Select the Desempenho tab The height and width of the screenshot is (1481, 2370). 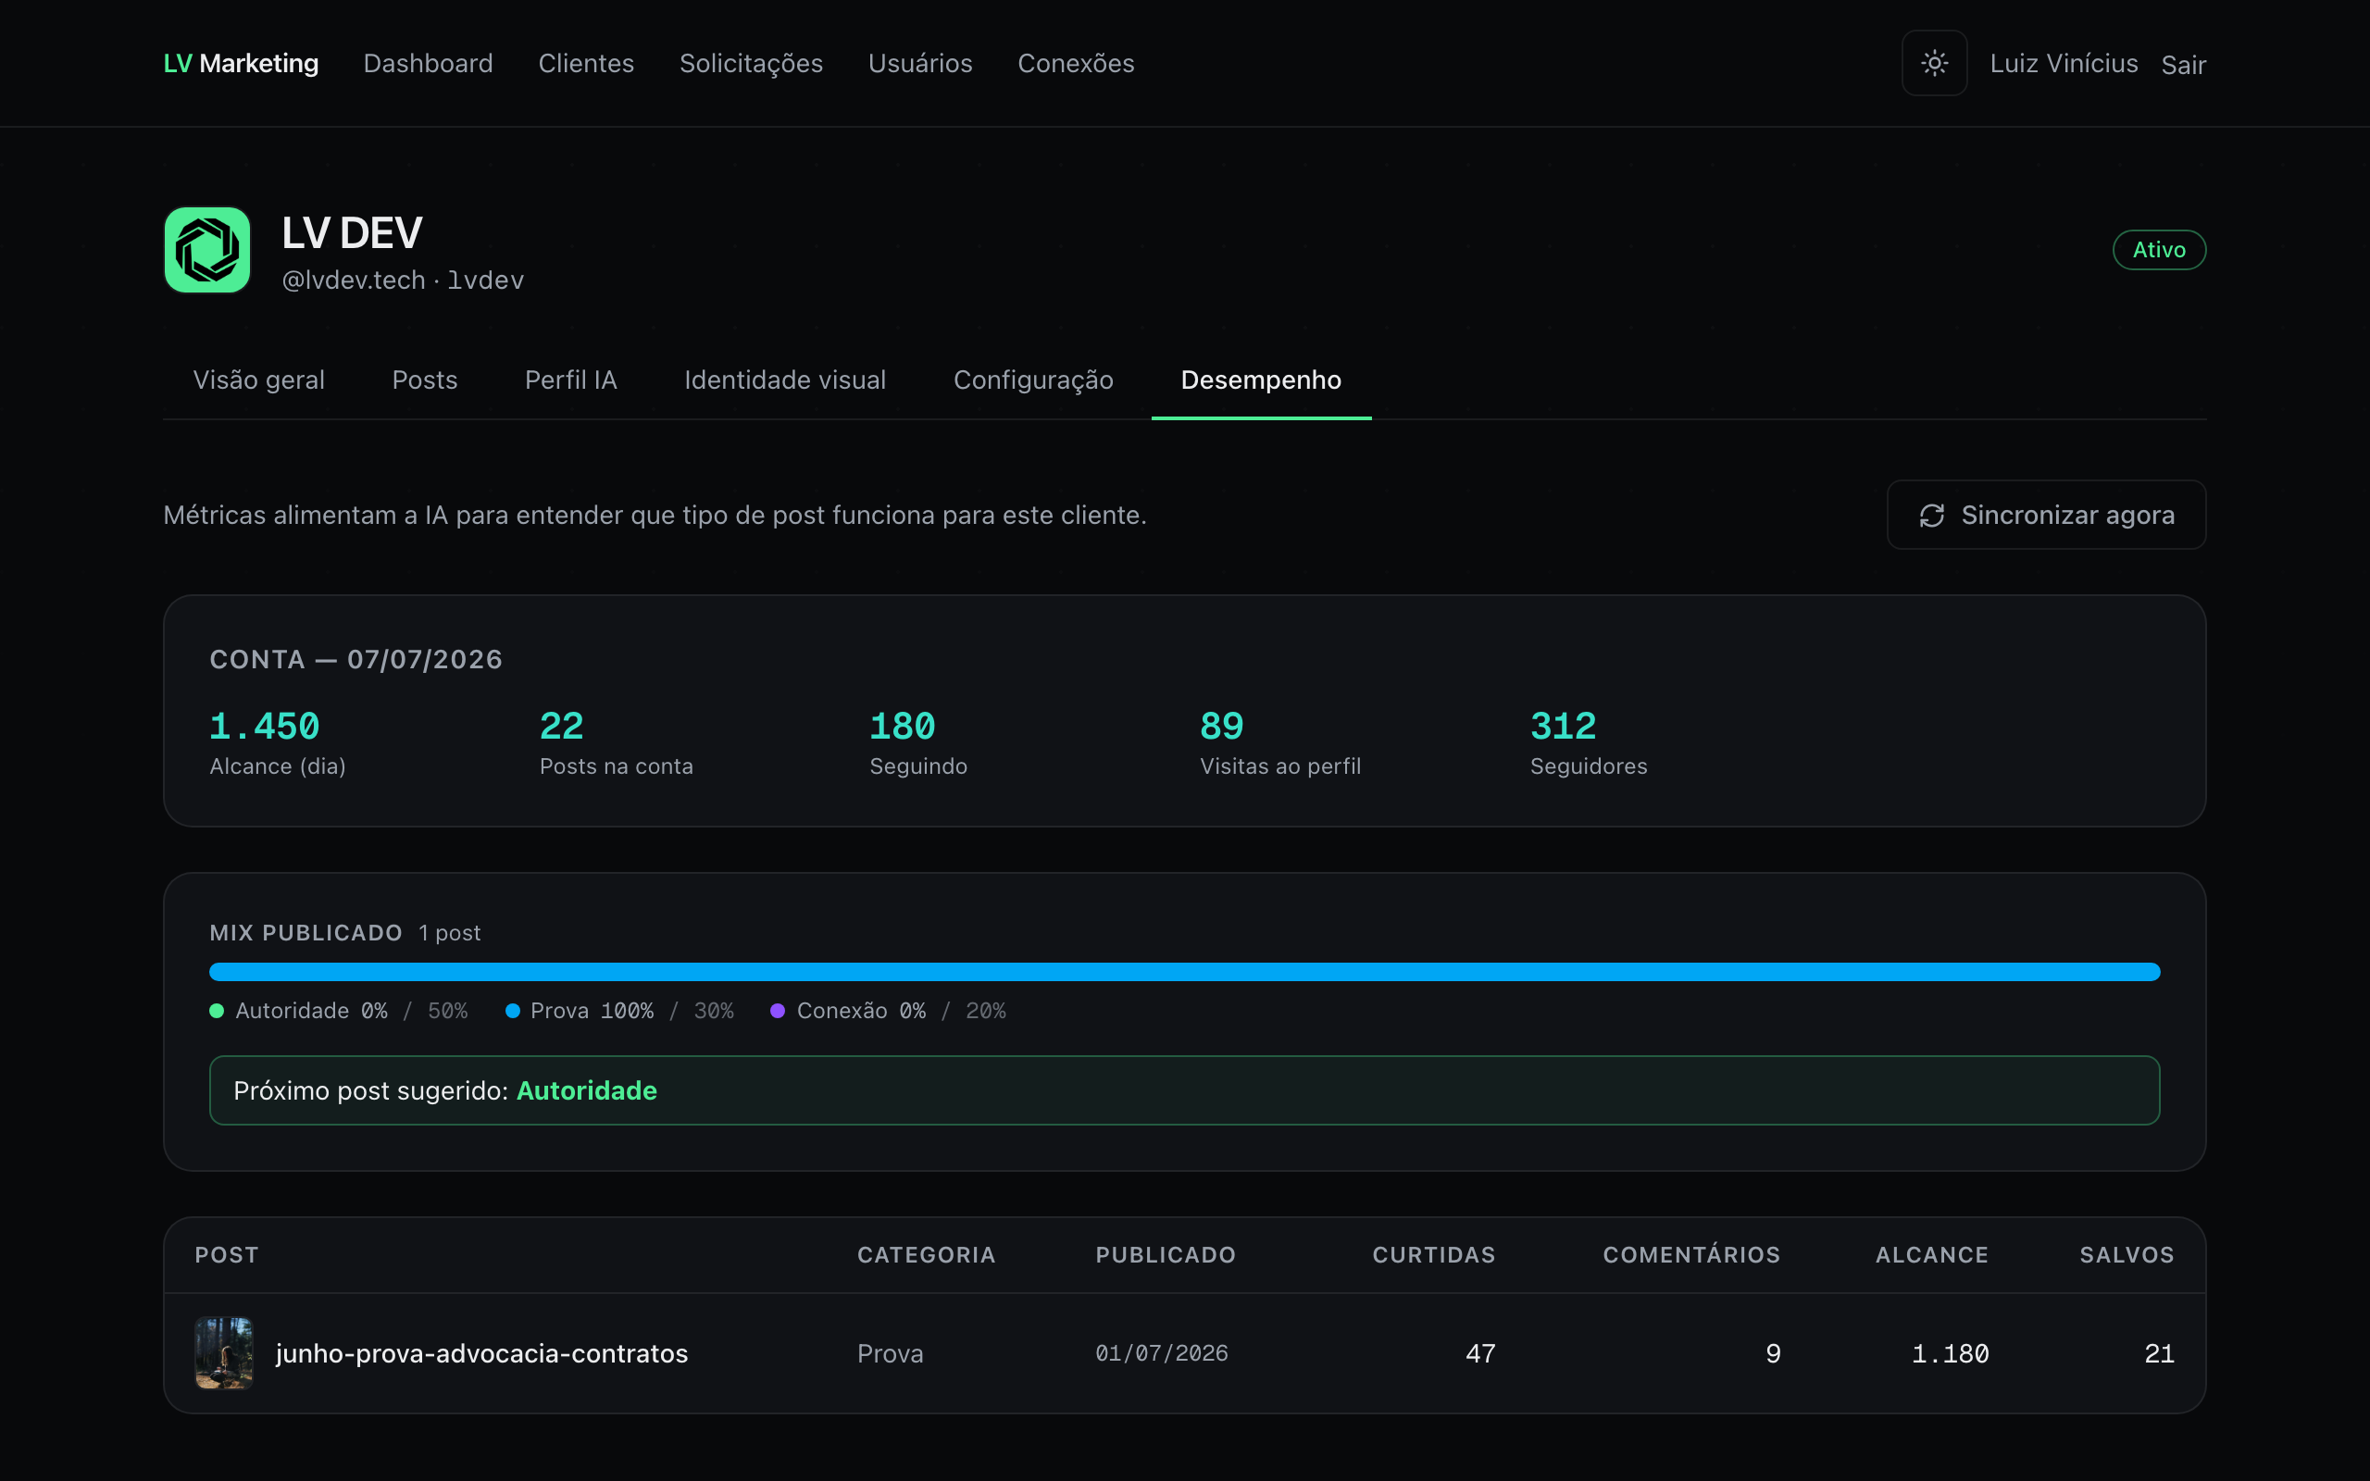pyautogui.click(x=1262, y=380)
